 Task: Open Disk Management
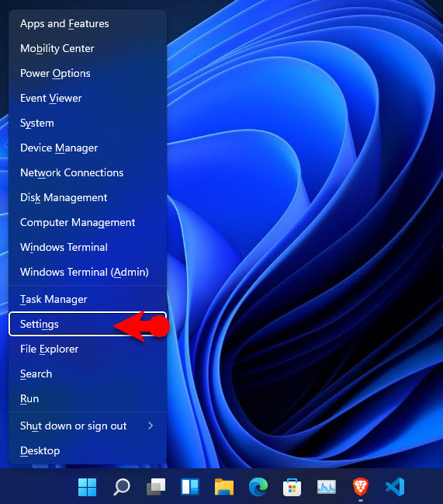click(x=88, y=197)
